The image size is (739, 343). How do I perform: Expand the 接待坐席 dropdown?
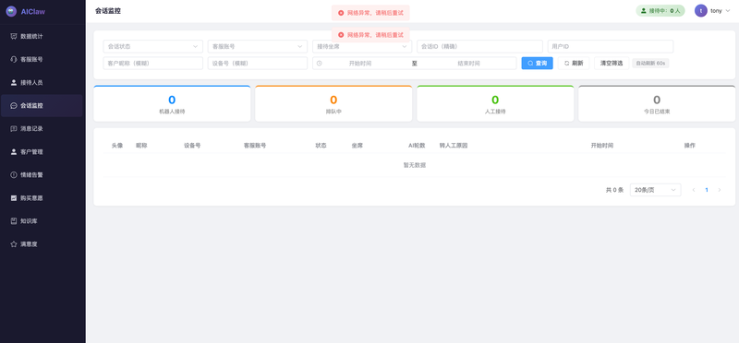click(362, 47)
